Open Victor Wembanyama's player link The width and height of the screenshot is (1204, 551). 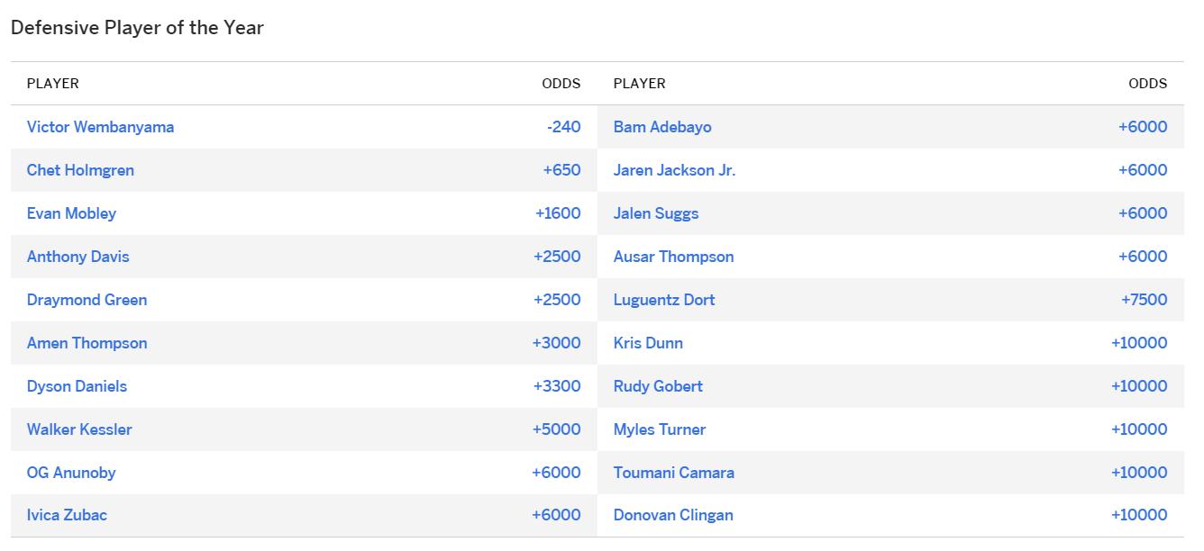tap(100, 127)
